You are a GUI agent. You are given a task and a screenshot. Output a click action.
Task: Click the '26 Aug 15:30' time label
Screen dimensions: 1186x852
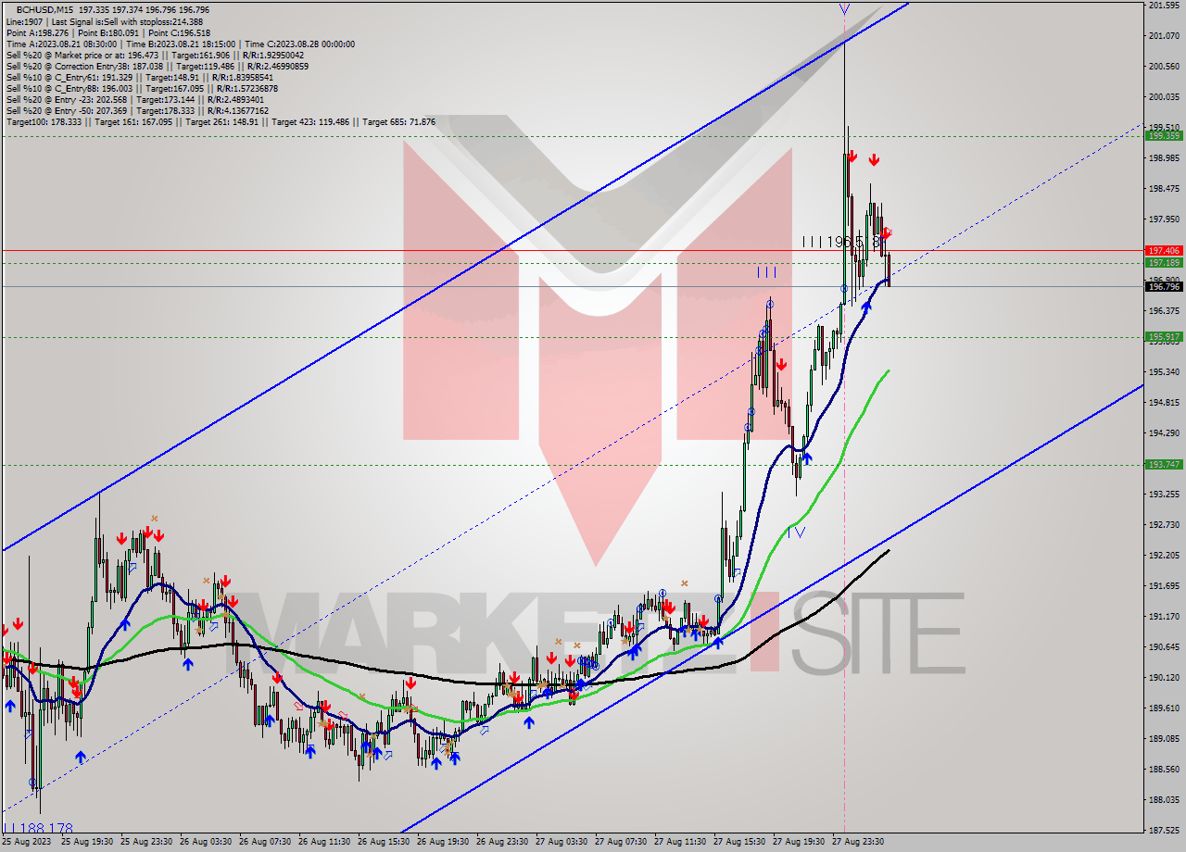pyautogui.click(x=384, y=842)
